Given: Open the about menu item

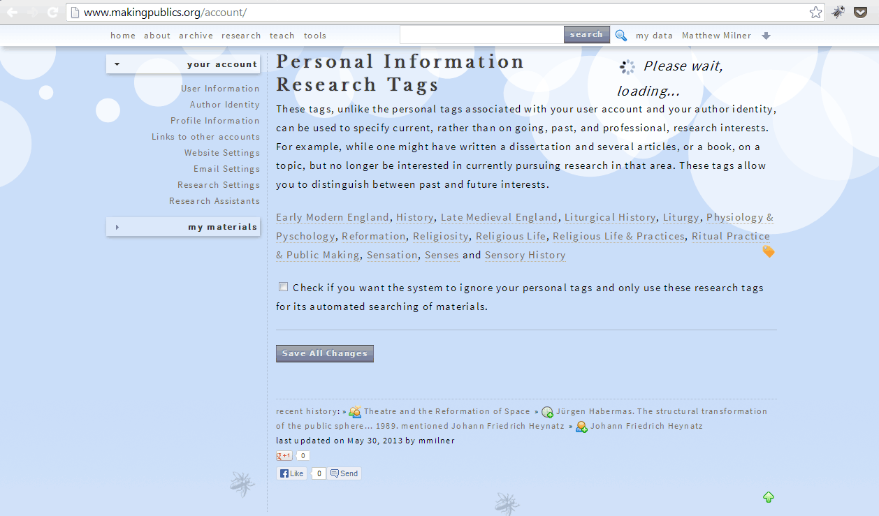Looking at the screenshot, I should click(x=157, y=36).
